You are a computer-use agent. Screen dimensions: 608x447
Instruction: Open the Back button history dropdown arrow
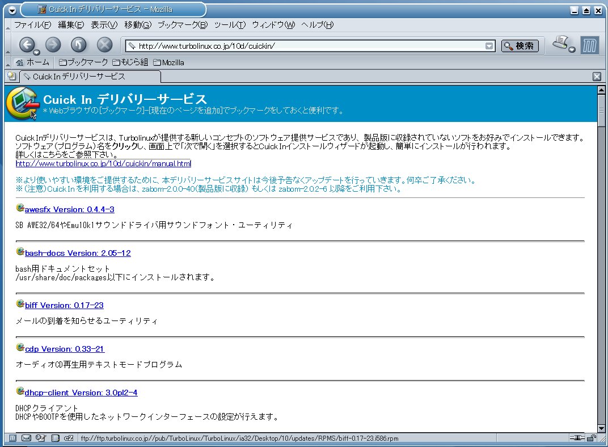(x=36, y=52)
